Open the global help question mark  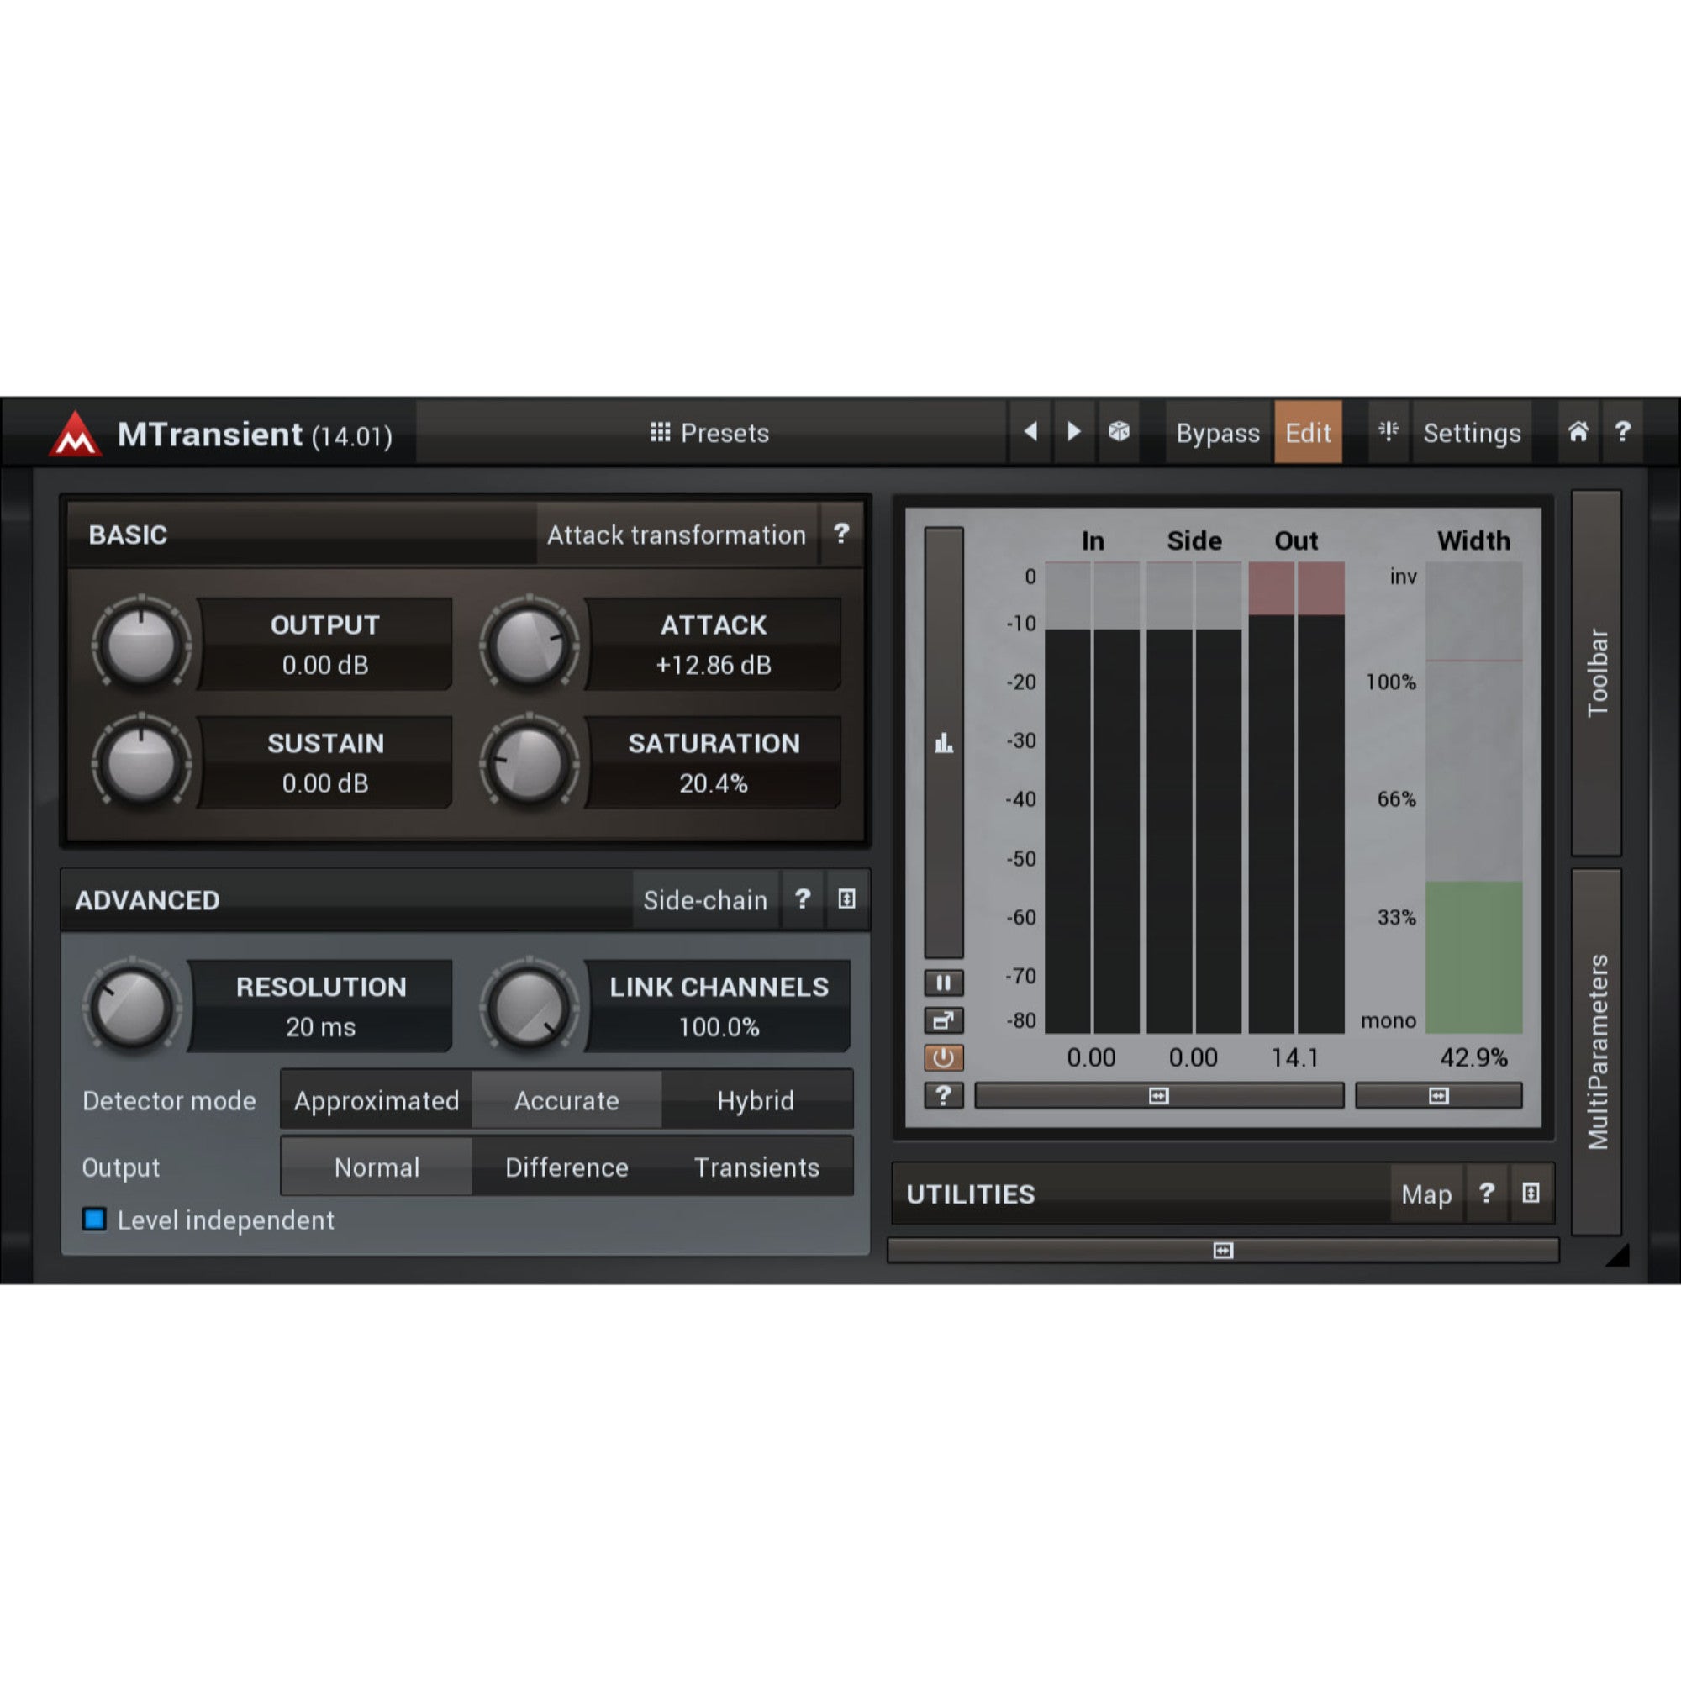[x=1623, y=431]
